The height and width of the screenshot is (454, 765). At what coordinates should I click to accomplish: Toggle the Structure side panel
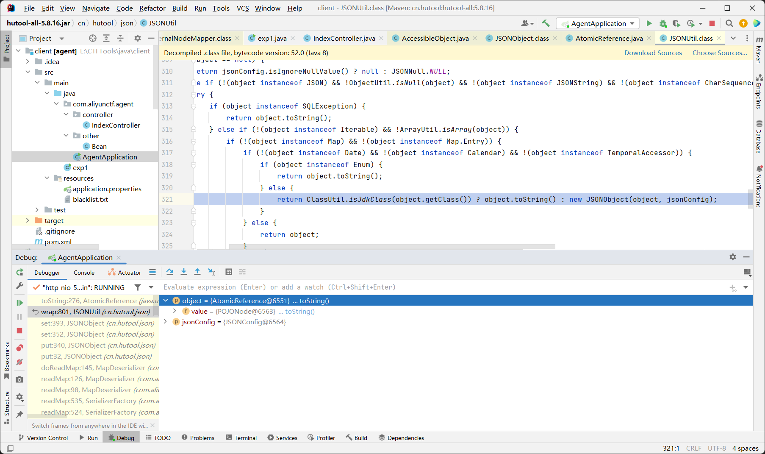6,407
